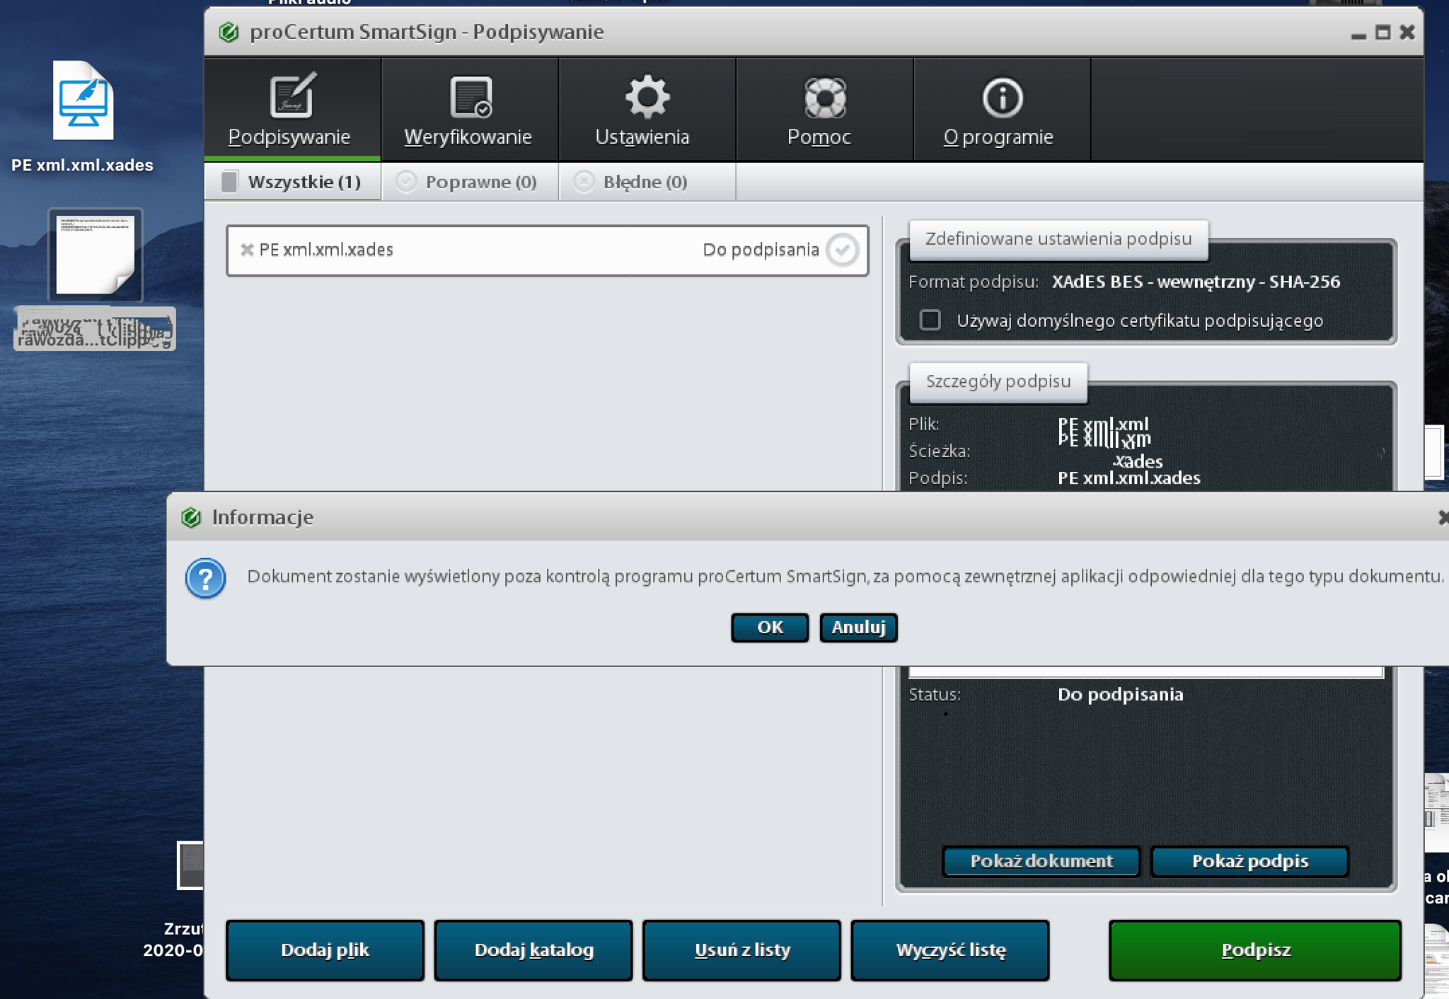Click the green Podpisz button
The image size is (1449, 999).
click(x=1255, y=950)
